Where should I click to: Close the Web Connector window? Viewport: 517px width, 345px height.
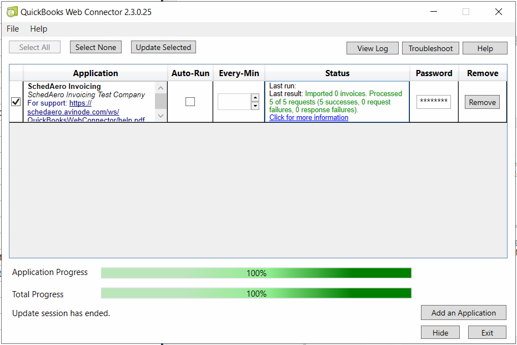tap(499, 12)
